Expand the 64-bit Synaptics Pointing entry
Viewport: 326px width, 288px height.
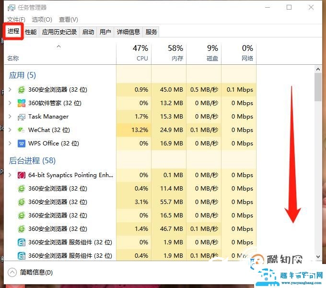click(x=10, y=175)
